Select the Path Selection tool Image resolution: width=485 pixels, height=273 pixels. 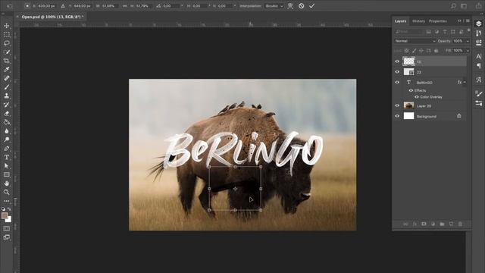pyautogui.click(x=7, y=166)
